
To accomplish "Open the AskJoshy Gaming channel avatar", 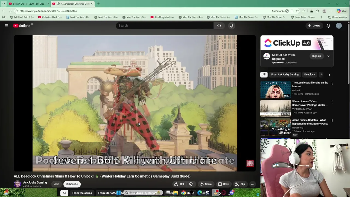I will [17, 184].
